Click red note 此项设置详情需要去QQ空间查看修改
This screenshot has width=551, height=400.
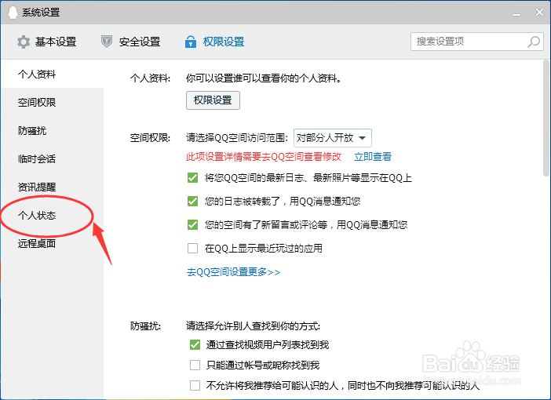[x=264, y=157]
